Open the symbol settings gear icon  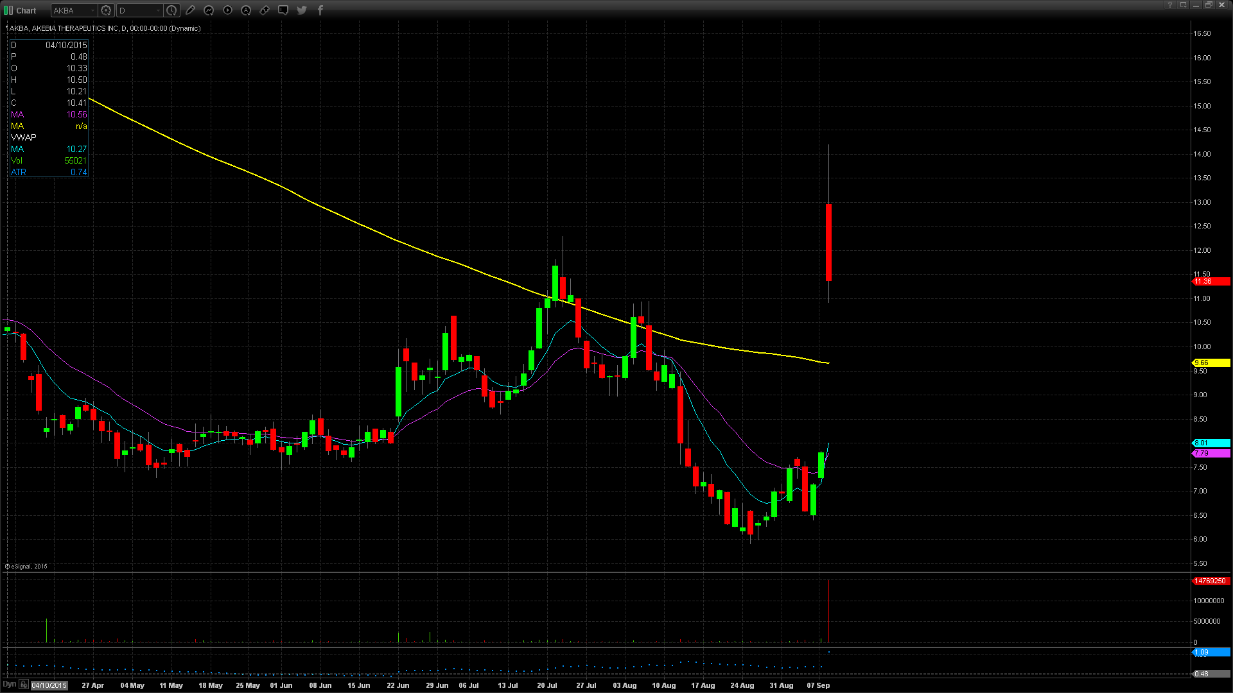coord(107,10)
